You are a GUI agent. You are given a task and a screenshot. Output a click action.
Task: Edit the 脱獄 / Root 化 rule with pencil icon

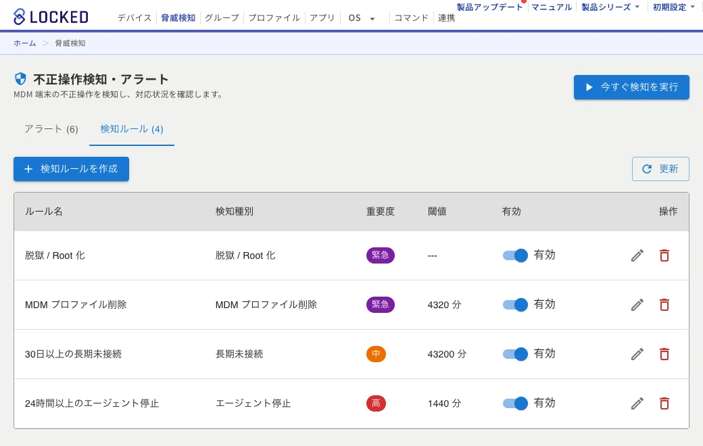coord(637,255)
